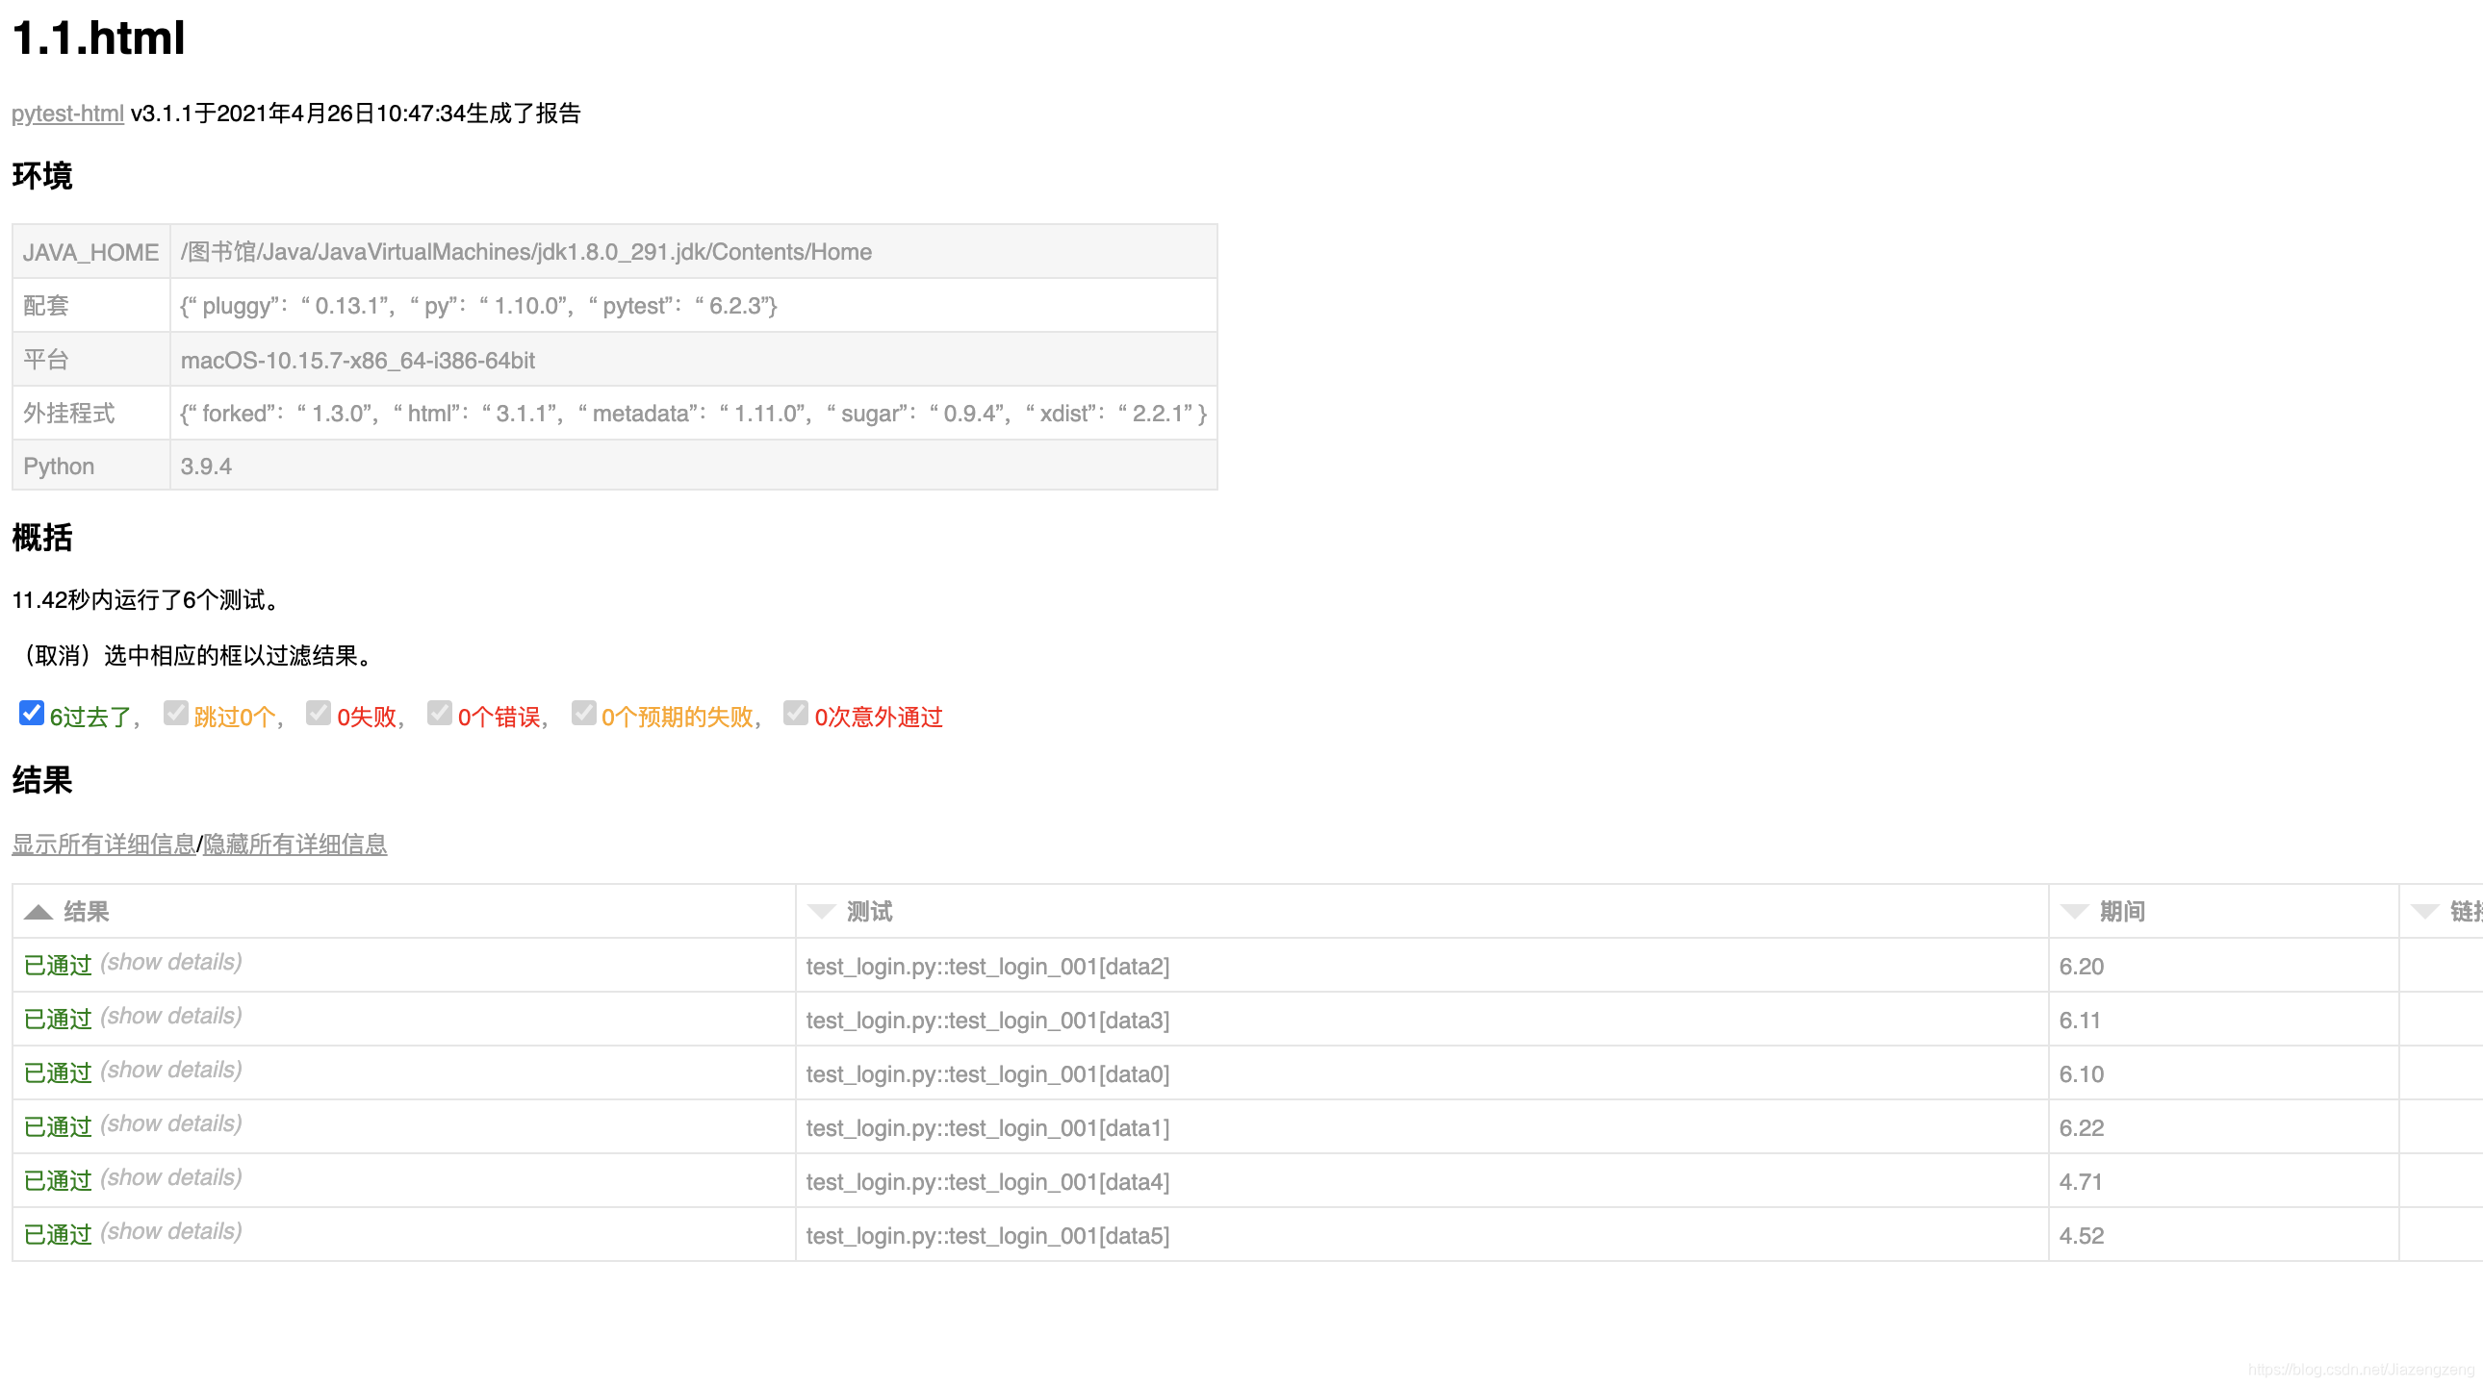Image resolution: width=2483 pixels, height=1387 pixels.
Task: Toggle the 6过去了 passed checkbox
Action: point(31,713)
